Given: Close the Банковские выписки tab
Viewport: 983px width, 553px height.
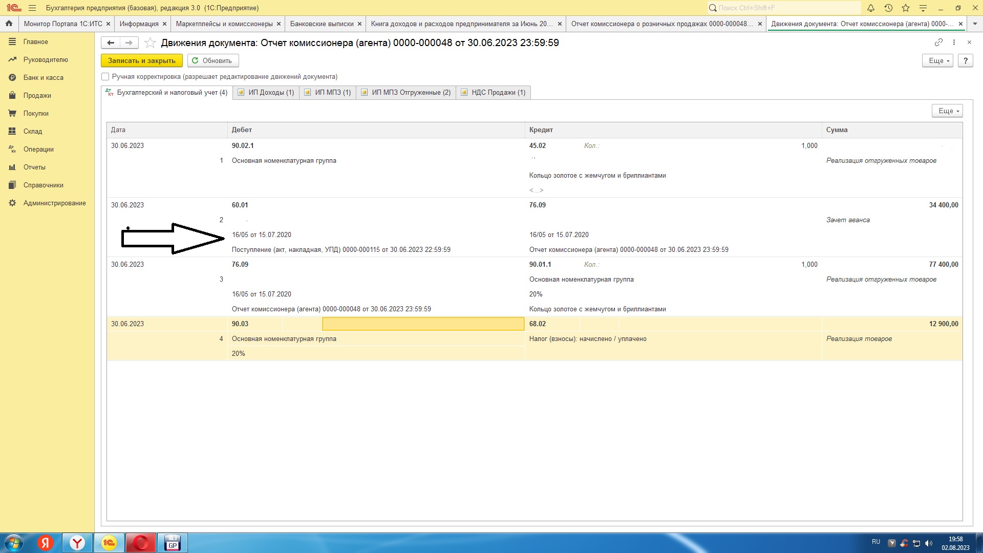Looking at the screenshot, I should pos(359,24).
